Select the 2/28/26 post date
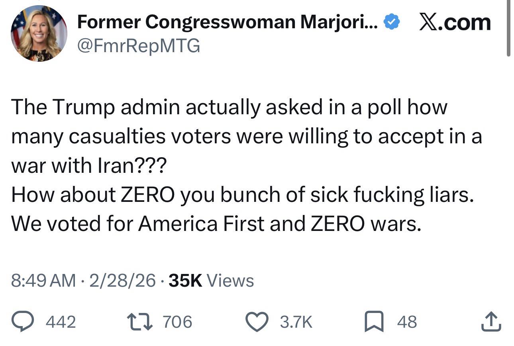Viewport: 514px width, 346px height. (x=123, y=280)
